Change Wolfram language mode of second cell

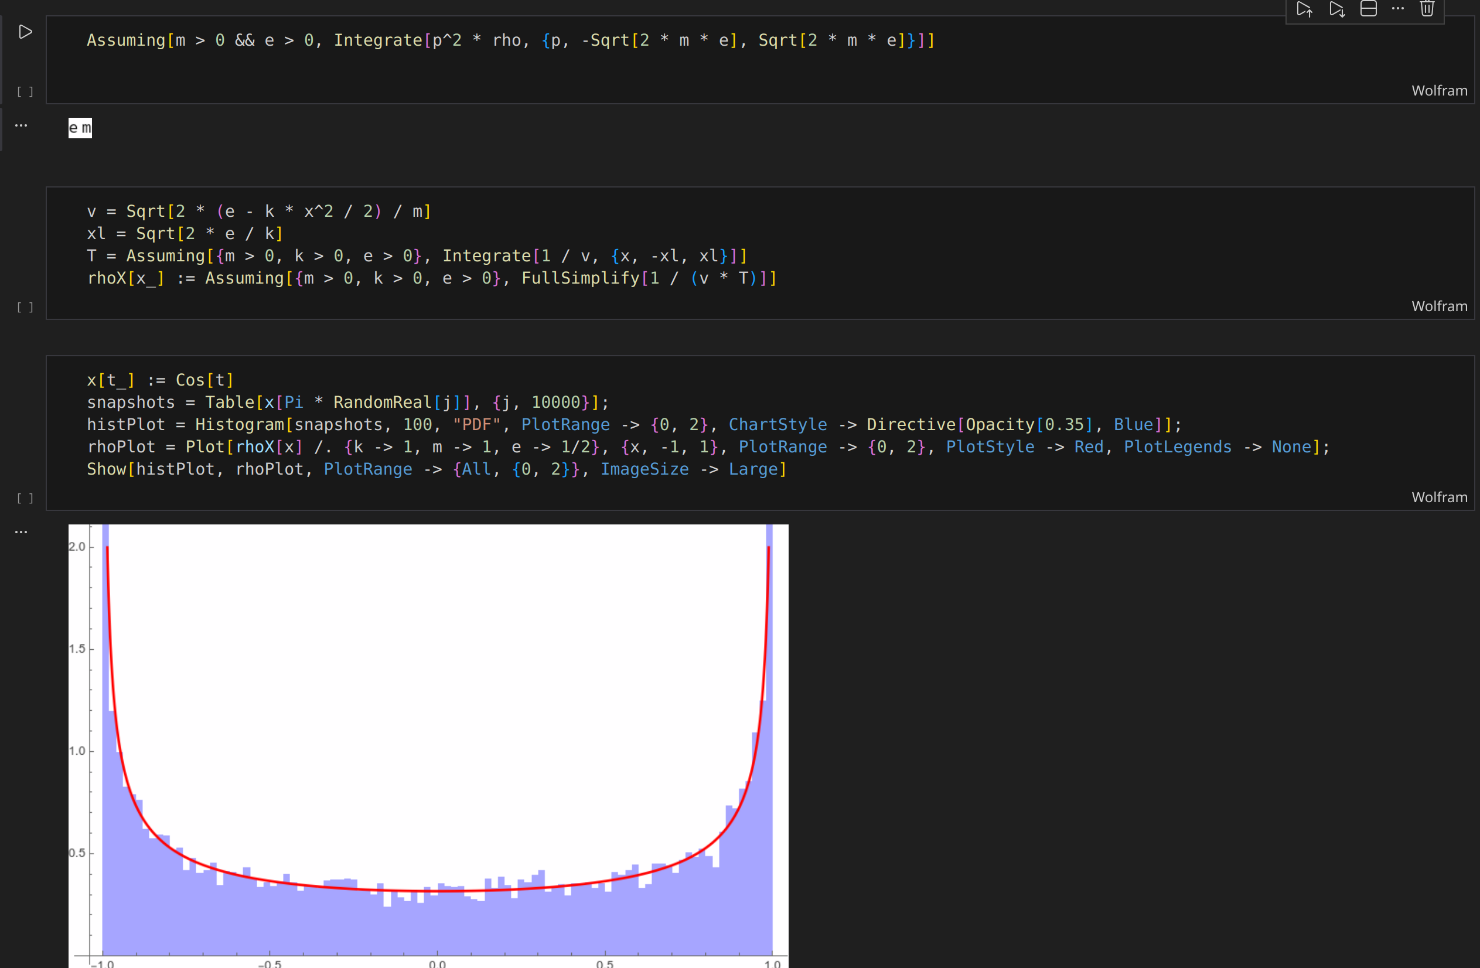click(x=1439, y=306)
